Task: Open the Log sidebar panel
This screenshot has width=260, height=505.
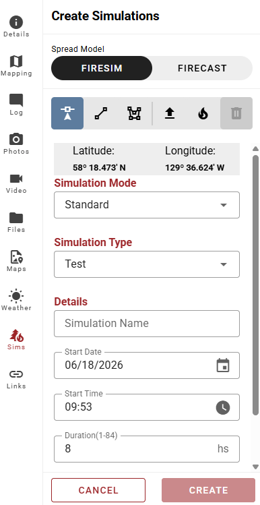Action: (x=16, y=105)
